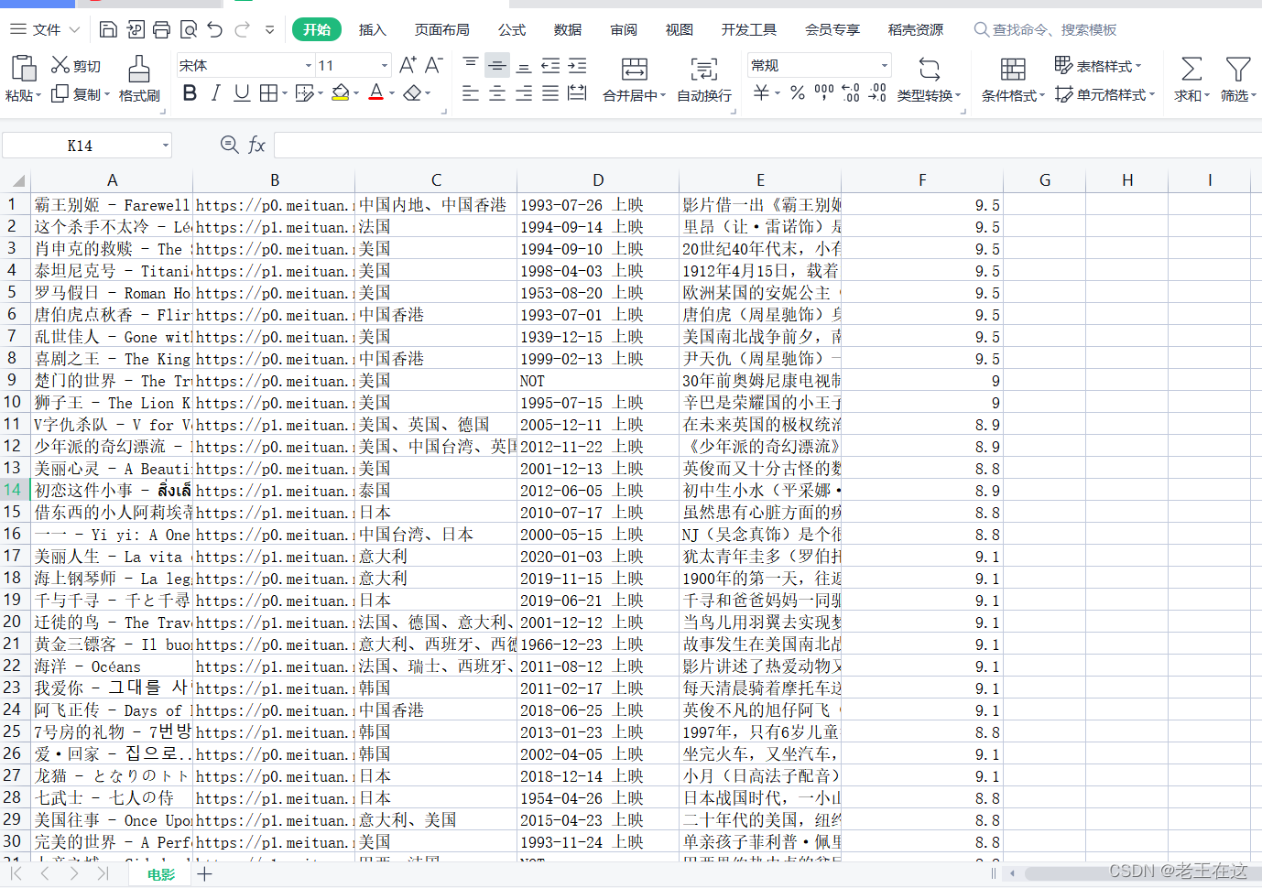
Task: Open the 条件格式 conditional formatting button
Action: [x=1012, y=78]
